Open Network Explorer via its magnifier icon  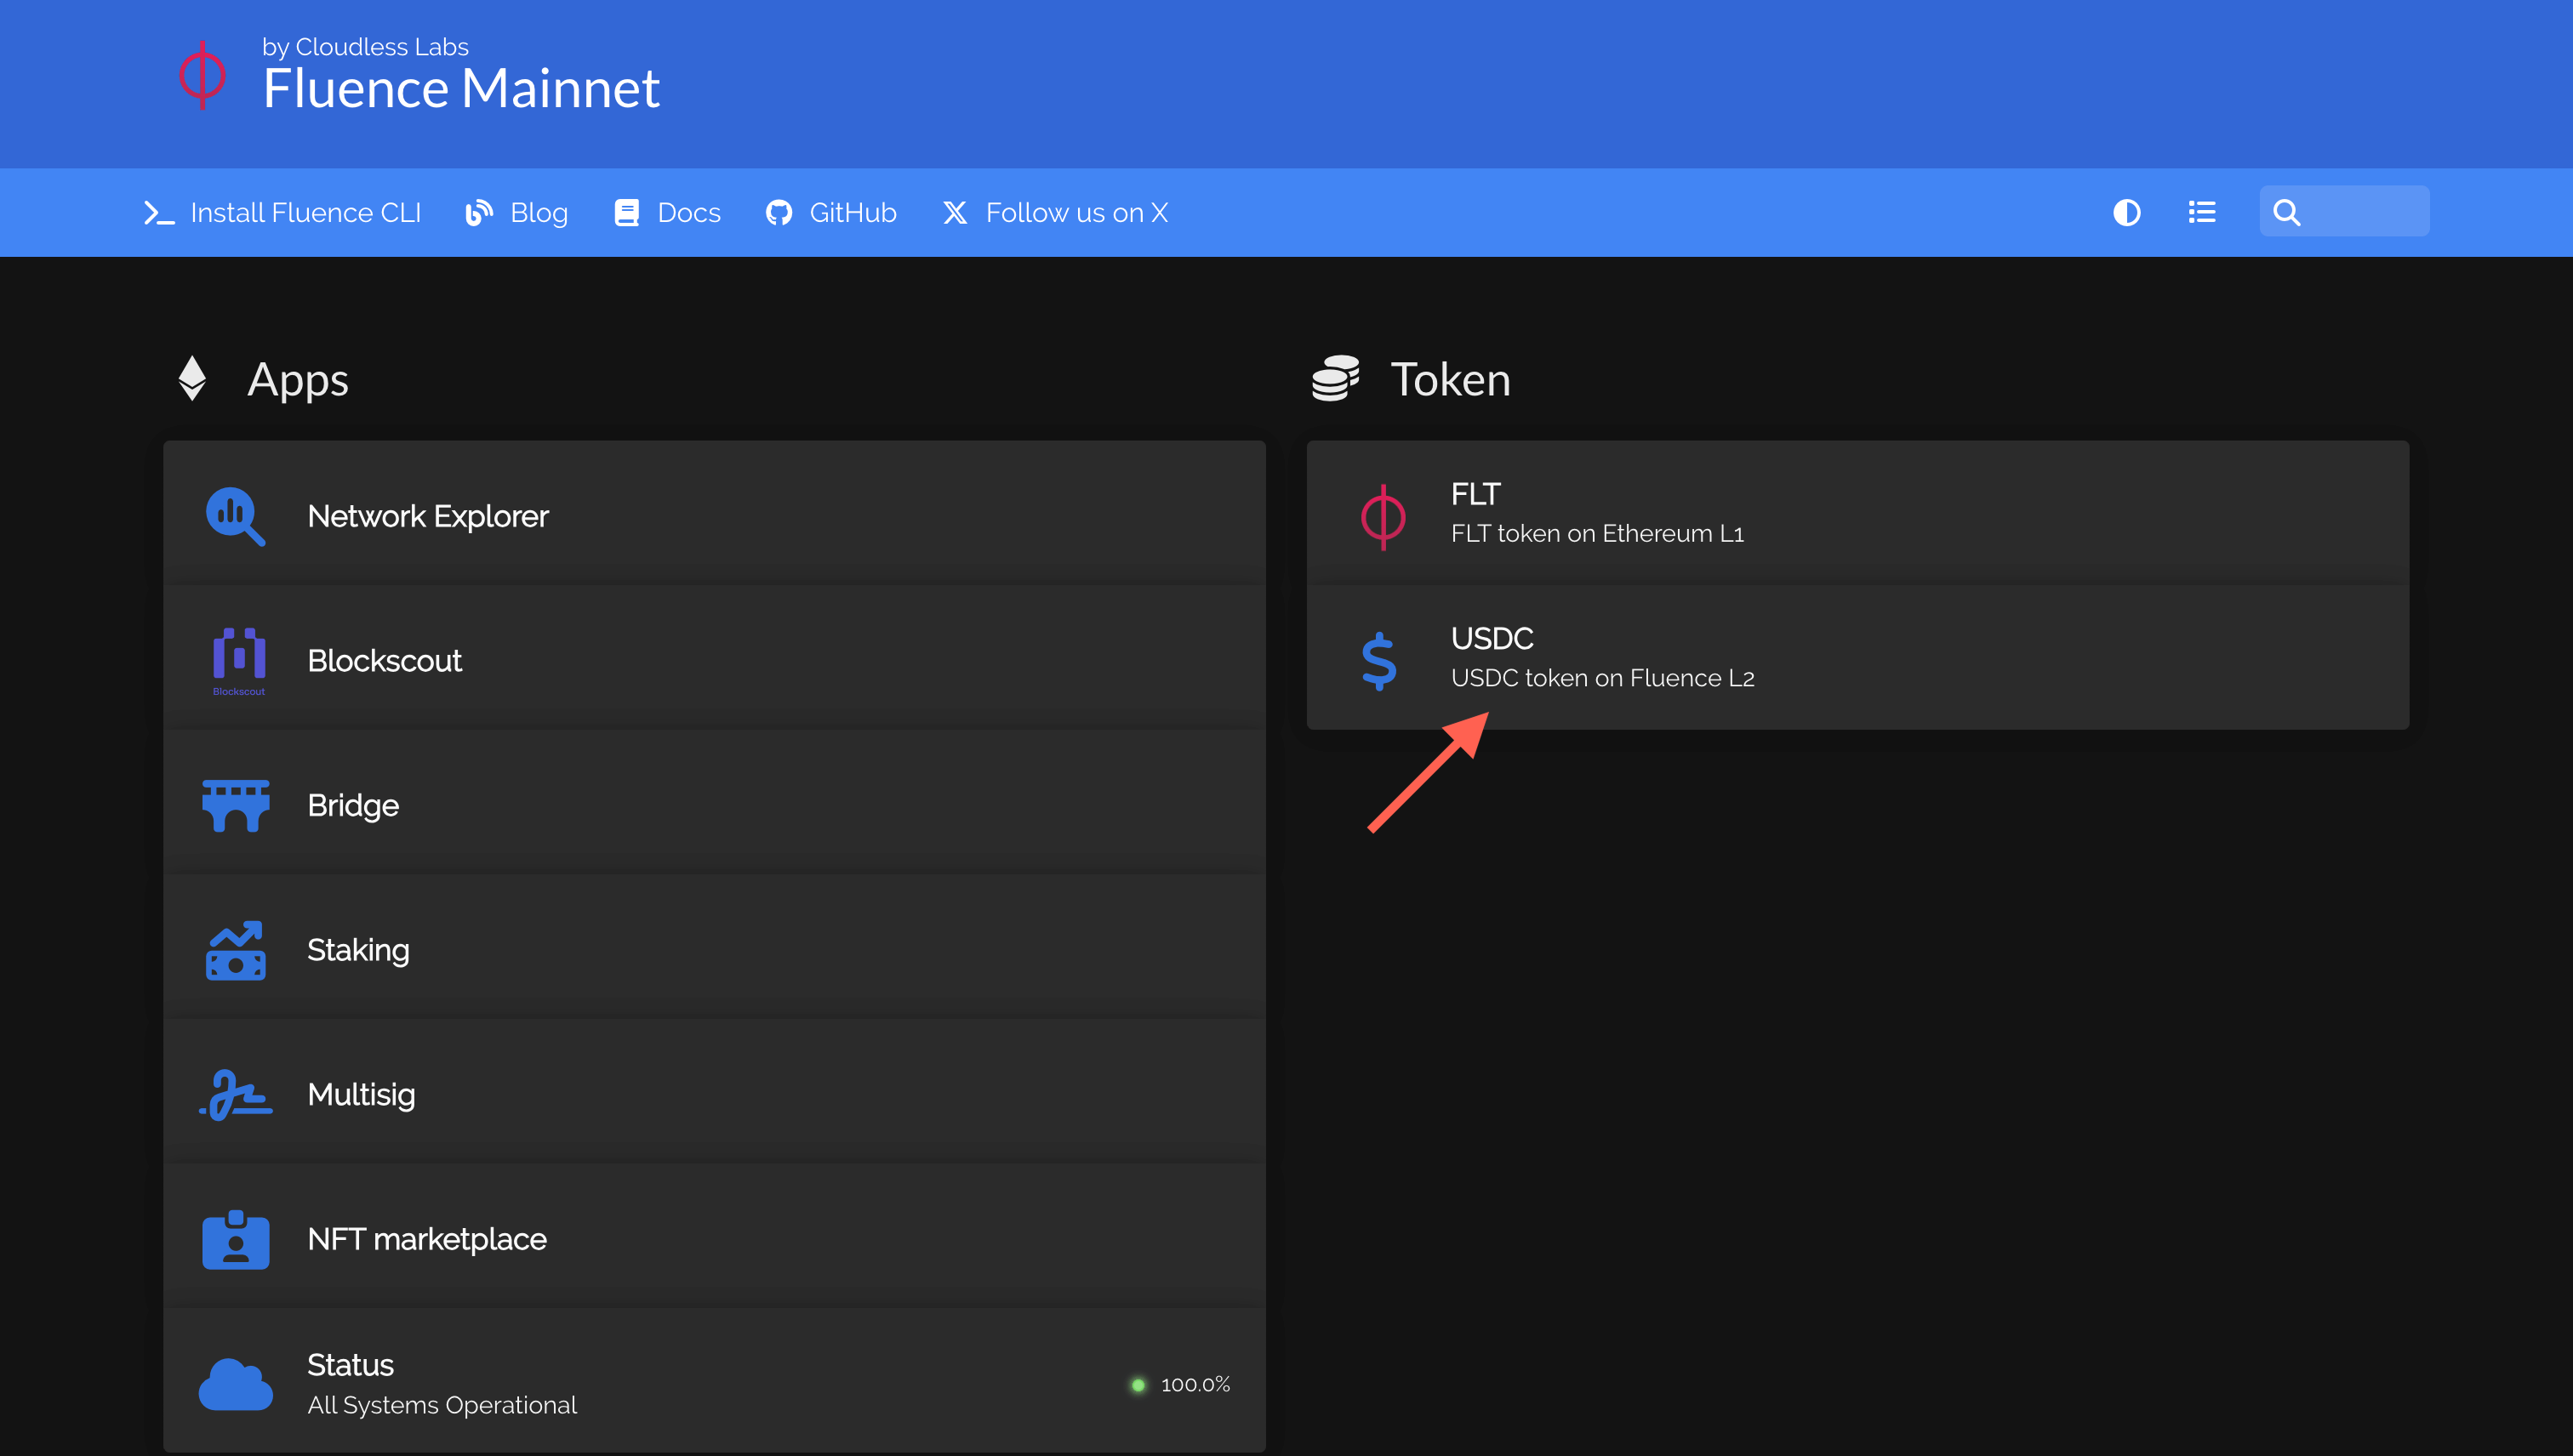click(236, 516)
